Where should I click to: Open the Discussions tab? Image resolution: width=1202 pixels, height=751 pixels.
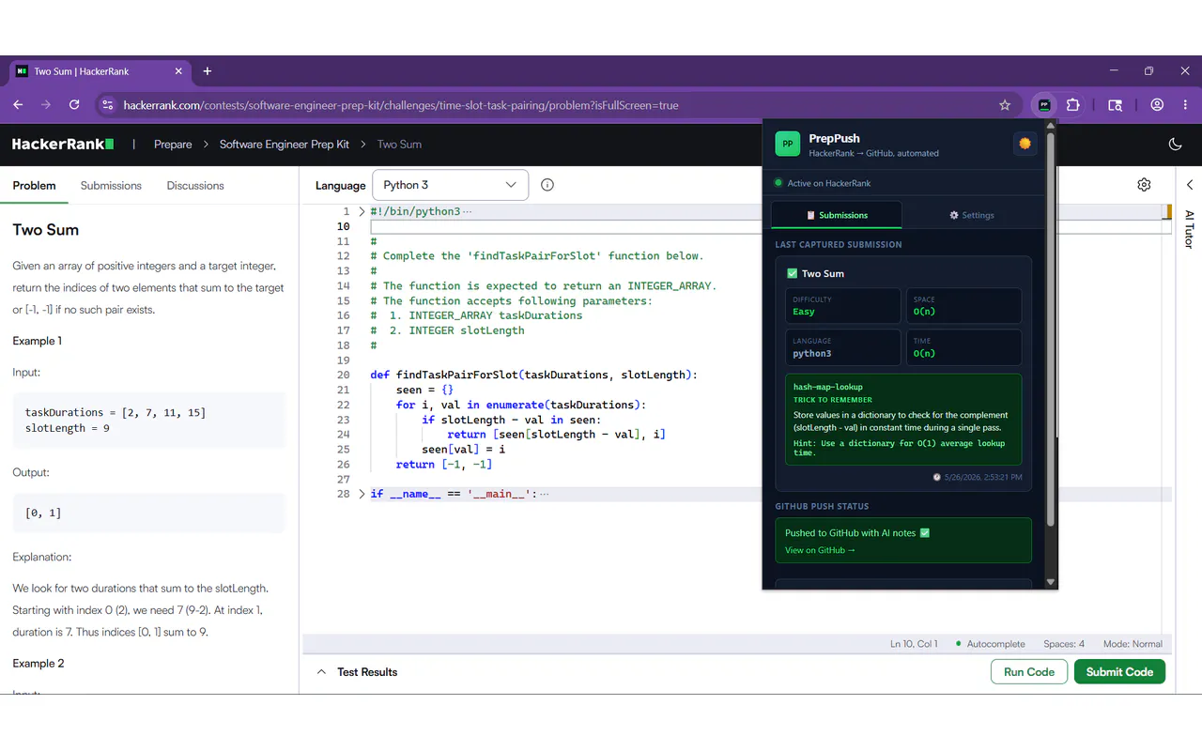pos(195,186)
